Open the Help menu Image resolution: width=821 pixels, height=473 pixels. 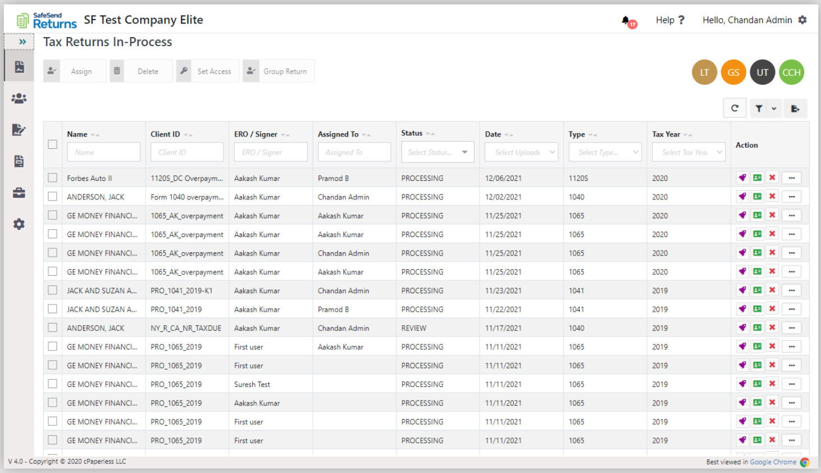pos(670,20)
